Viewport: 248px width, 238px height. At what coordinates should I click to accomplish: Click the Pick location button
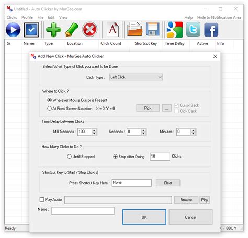tap(148, 108)
